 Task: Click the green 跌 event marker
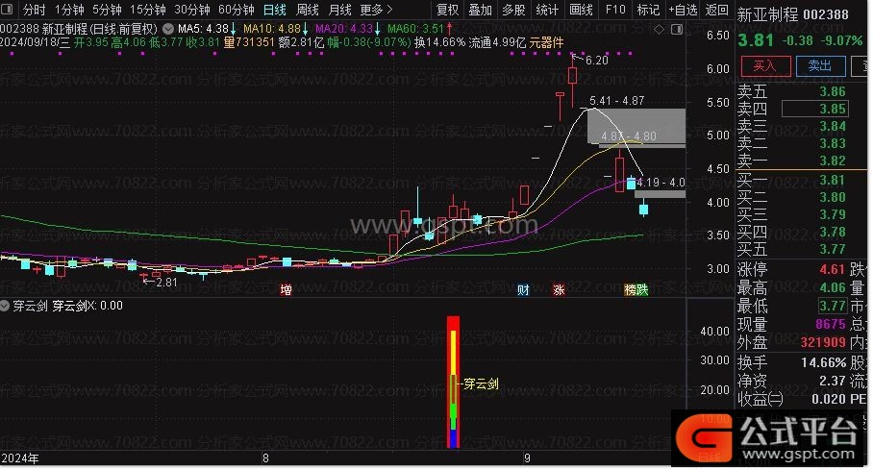[x=642, y=289]
